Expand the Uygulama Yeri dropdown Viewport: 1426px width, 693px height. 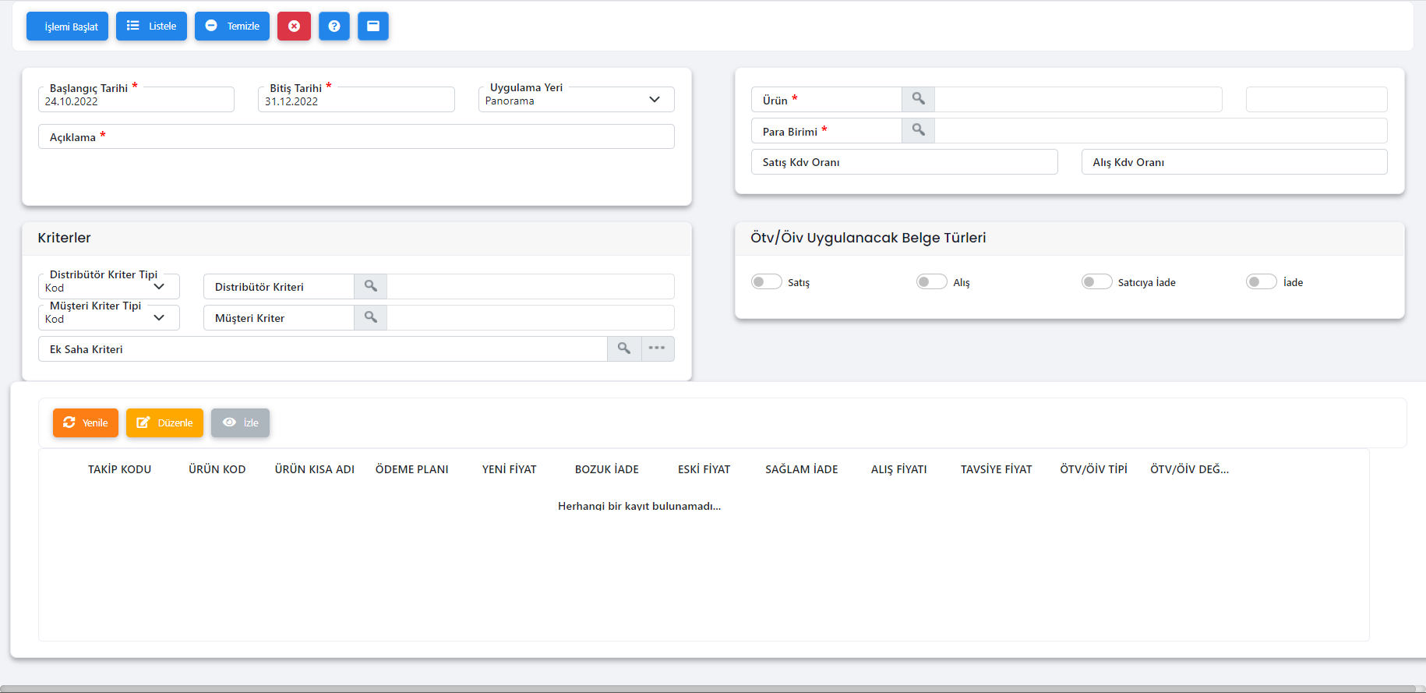pyautogui.click(x=654, y=100)
